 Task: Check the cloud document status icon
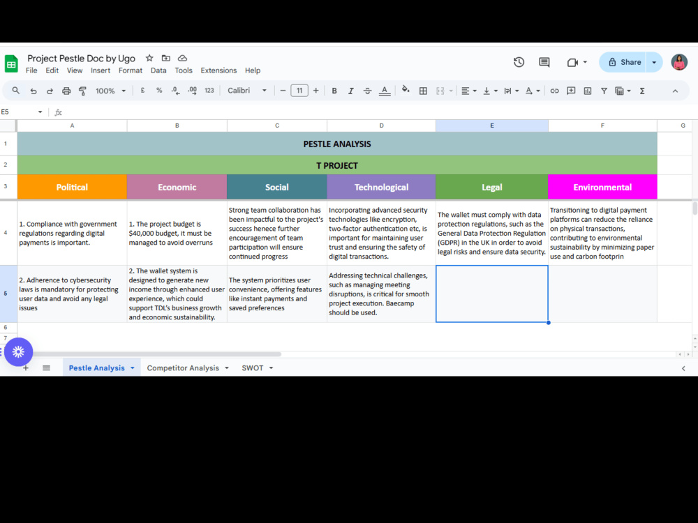coord(182,58)
